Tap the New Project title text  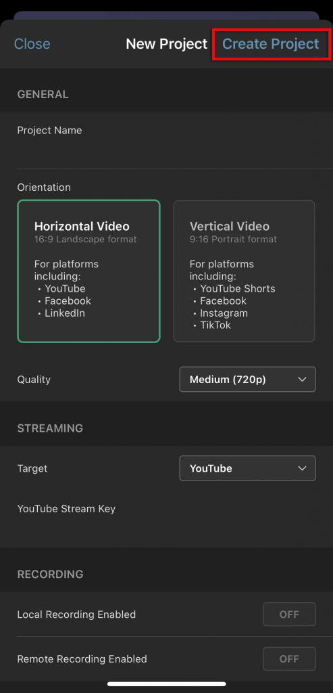pyautogui.click(x=166, y=44)
